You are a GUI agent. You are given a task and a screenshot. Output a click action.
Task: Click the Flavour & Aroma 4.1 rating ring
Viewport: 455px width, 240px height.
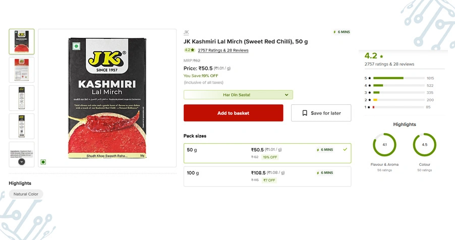pyautogui.click(x=384, y=145)
